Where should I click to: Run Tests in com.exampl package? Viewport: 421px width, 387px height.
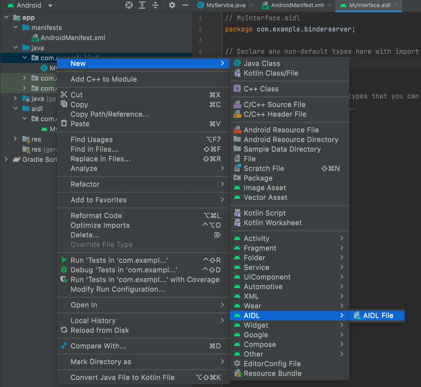(143, 260)
